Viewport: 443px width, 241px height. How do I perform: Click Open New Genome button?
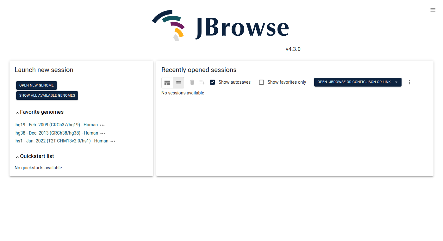36,85
